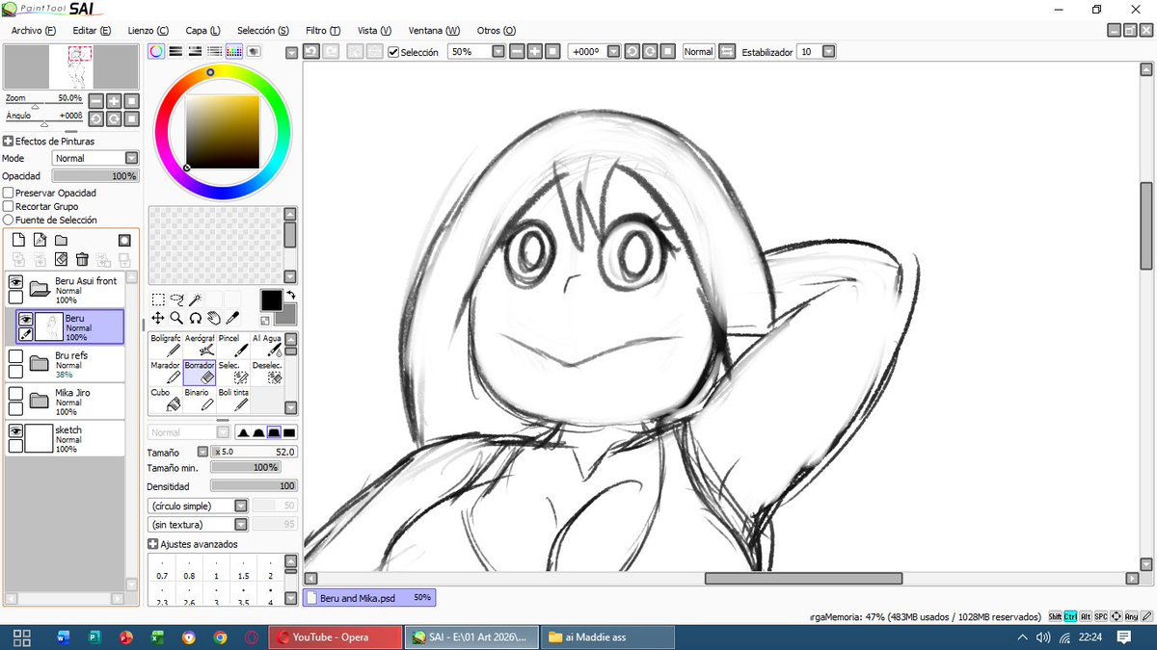
Task: Select the Borrador eraser tool
Action: [x=200, y=372]
